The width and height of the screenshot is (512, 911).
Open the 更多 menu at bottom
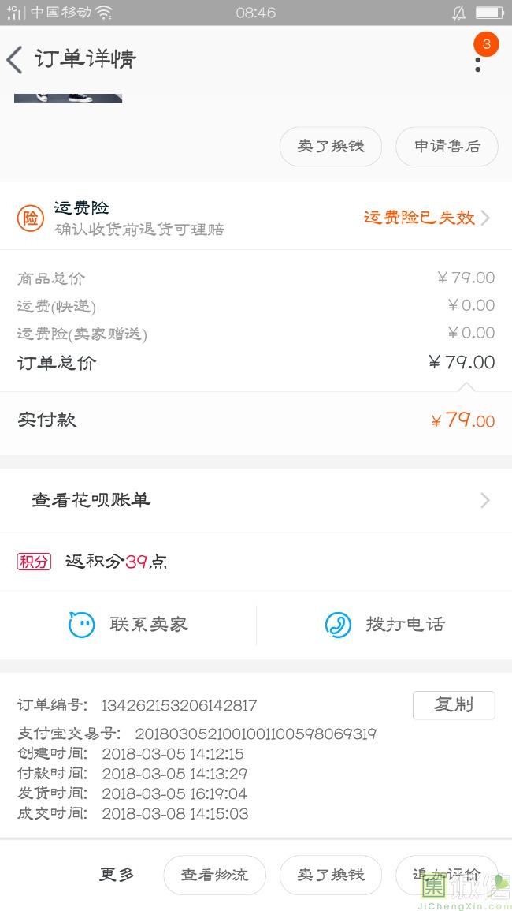[117, 874]
